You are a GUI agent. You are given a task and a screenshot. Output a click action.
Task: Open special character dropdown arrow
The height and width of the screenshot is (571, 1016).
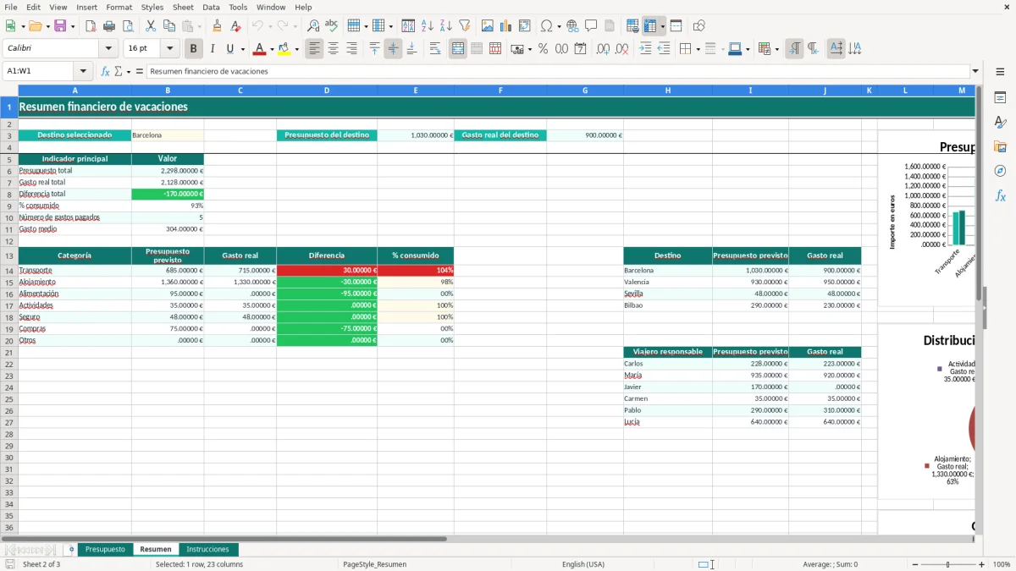[560, 26]
